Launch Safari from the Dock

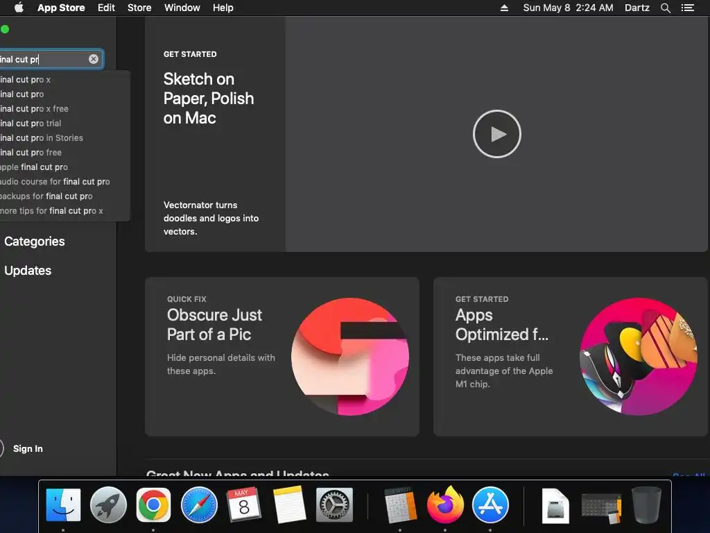click(199, 505)
